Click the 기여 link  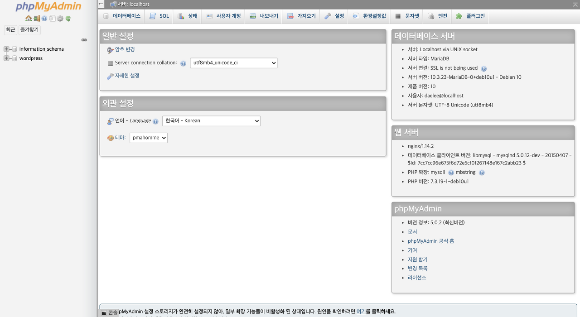point(412,250)
